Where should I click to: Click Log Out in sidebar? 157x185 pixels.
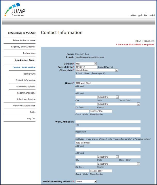31,118
